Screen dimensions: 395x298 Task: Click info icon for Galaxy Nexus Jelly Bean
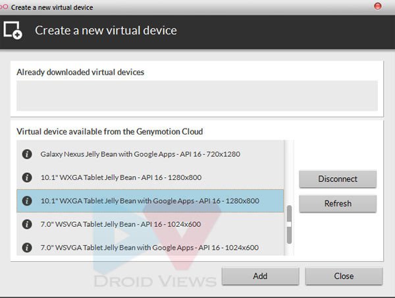pos(27,154)
